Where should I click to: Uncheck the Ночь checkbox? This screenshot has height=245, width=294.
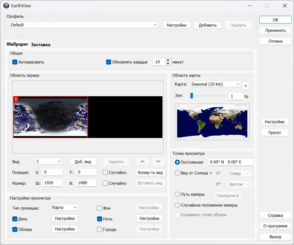[99, 218]
